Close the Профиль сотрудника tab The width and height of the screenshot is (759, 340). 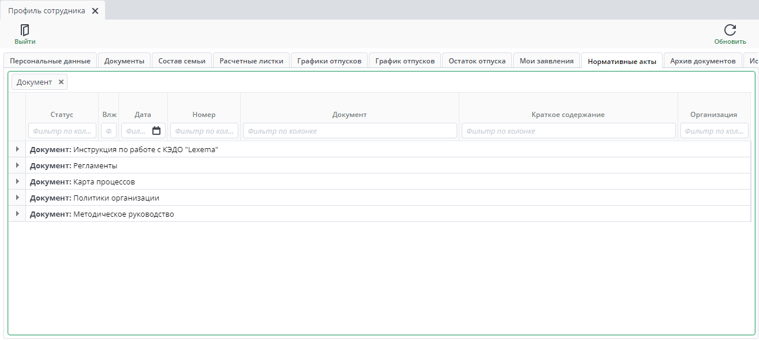click(95, 11)
